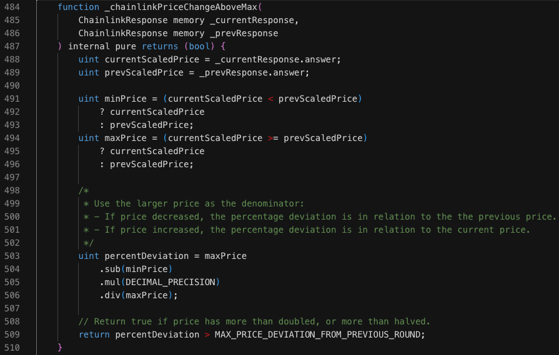
Task: Click line number 484 in the gutter
Action: click(x=11, y=7)
